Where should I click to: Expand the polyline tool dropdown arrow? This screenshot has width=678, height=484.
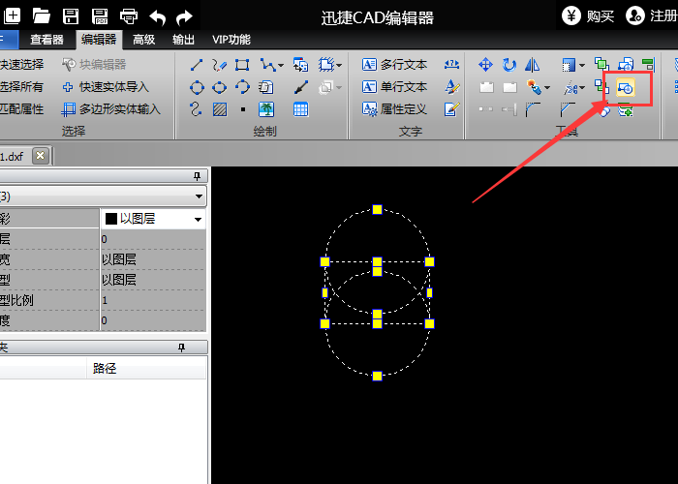click(x=280, y=65)
